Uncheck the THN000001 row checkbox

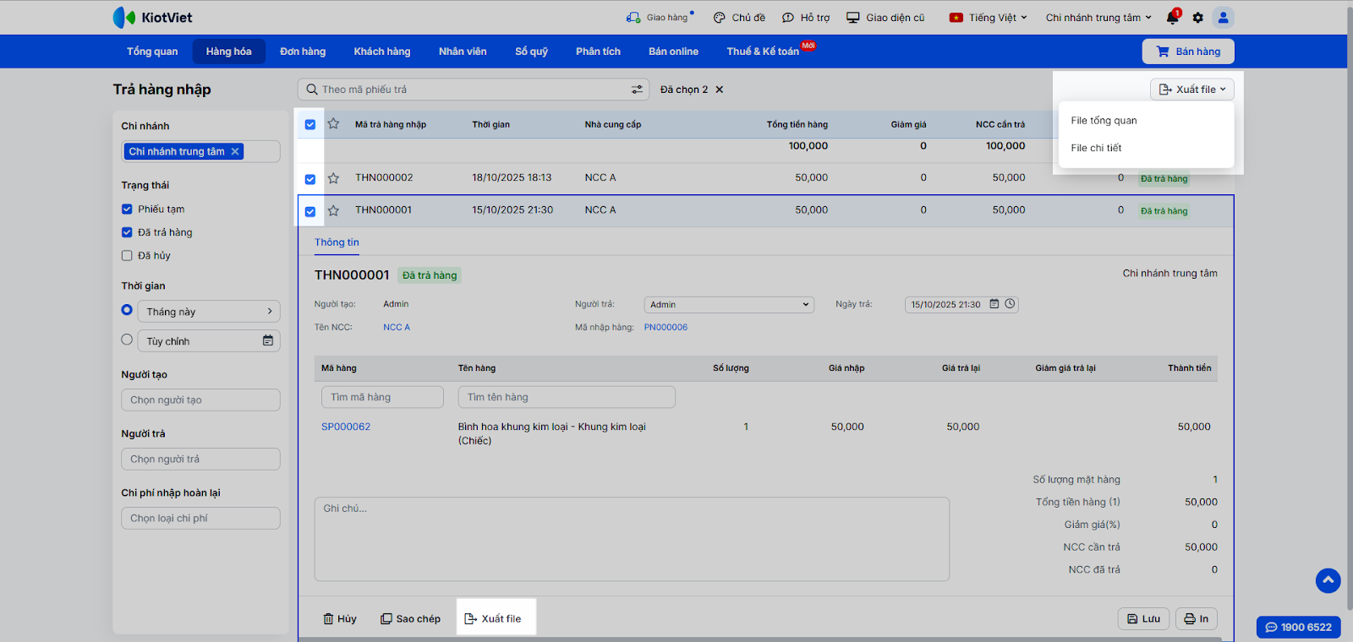pyautogui.click(x=310, y=211)
